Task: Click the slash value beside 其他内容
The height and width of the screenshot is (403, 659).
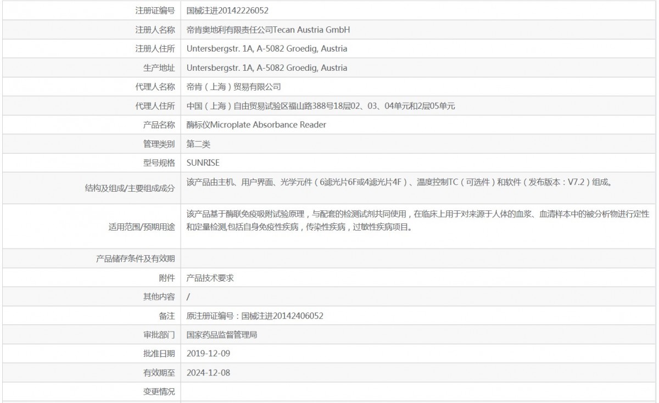Action: (188, 297)
